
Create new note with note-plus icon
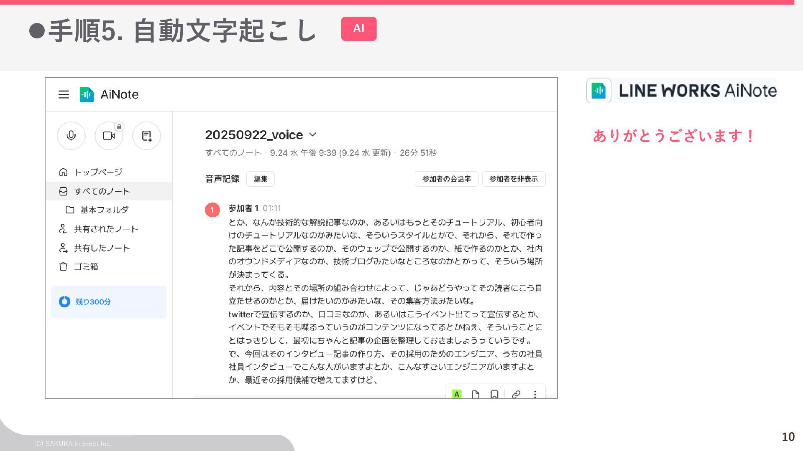click(146, 136)
